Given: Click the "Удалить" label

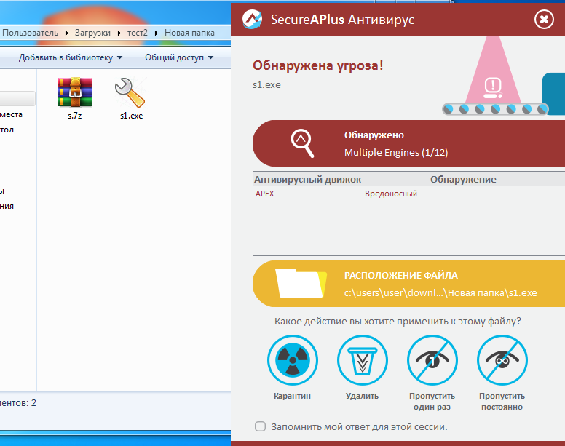Looking at the screenshot, I should [362, 396].
